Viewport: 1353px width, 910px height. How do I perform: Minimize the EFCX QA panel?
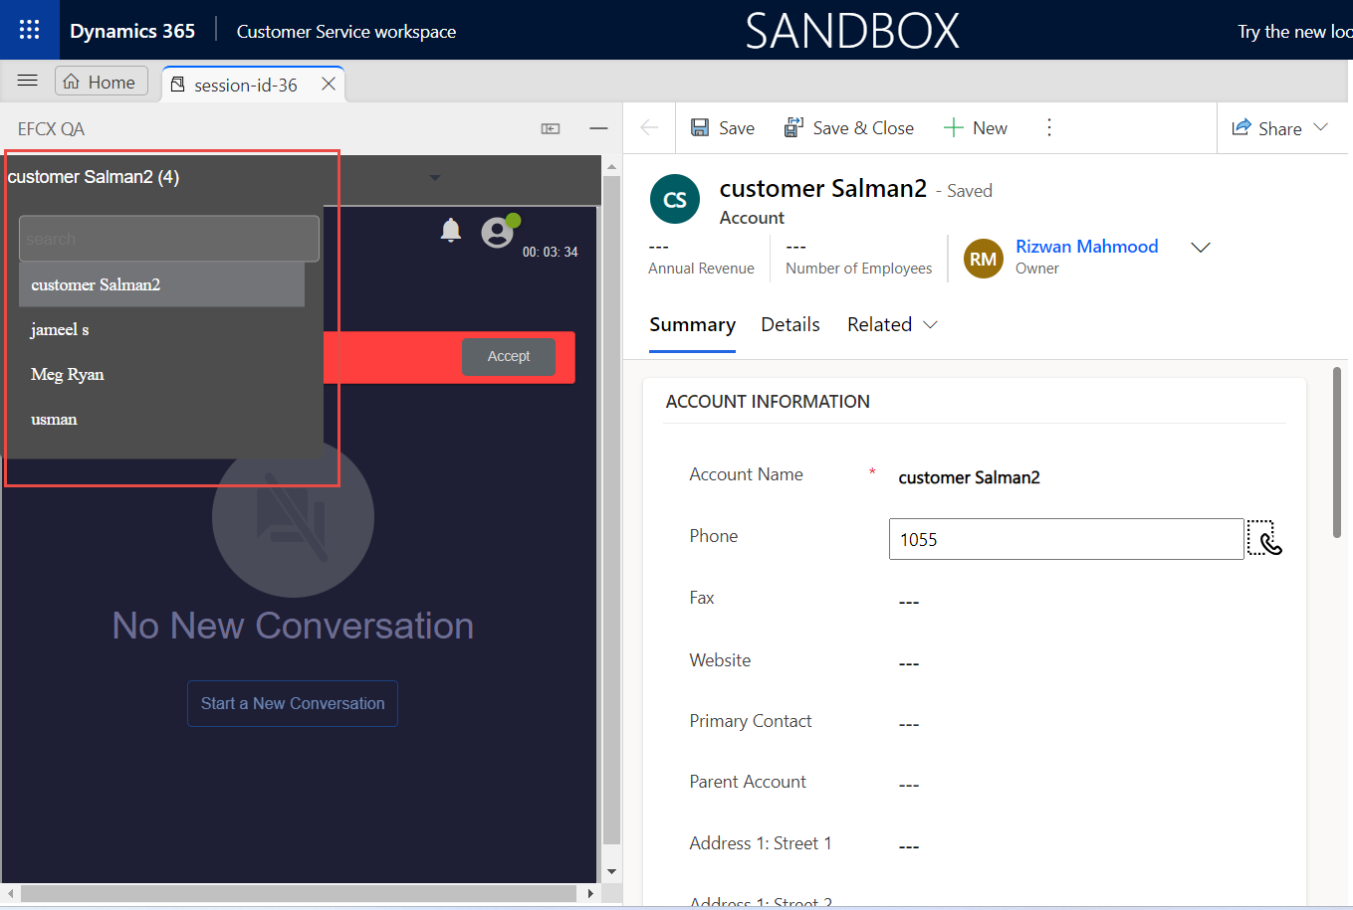pos(598,128)
